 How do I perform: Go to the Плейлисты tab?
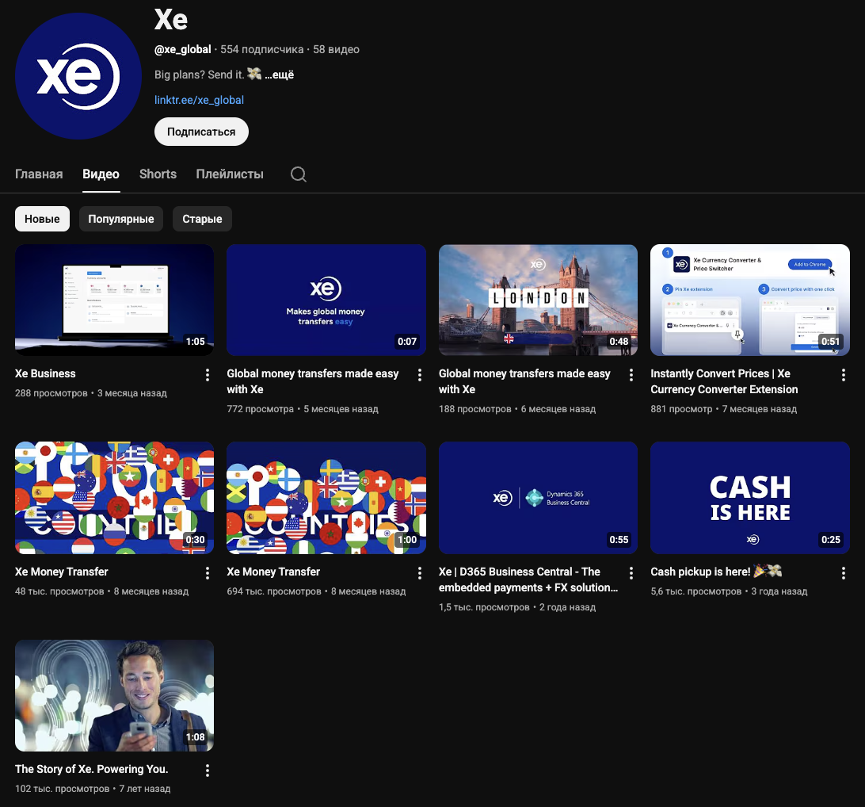[x=230, y=174]
